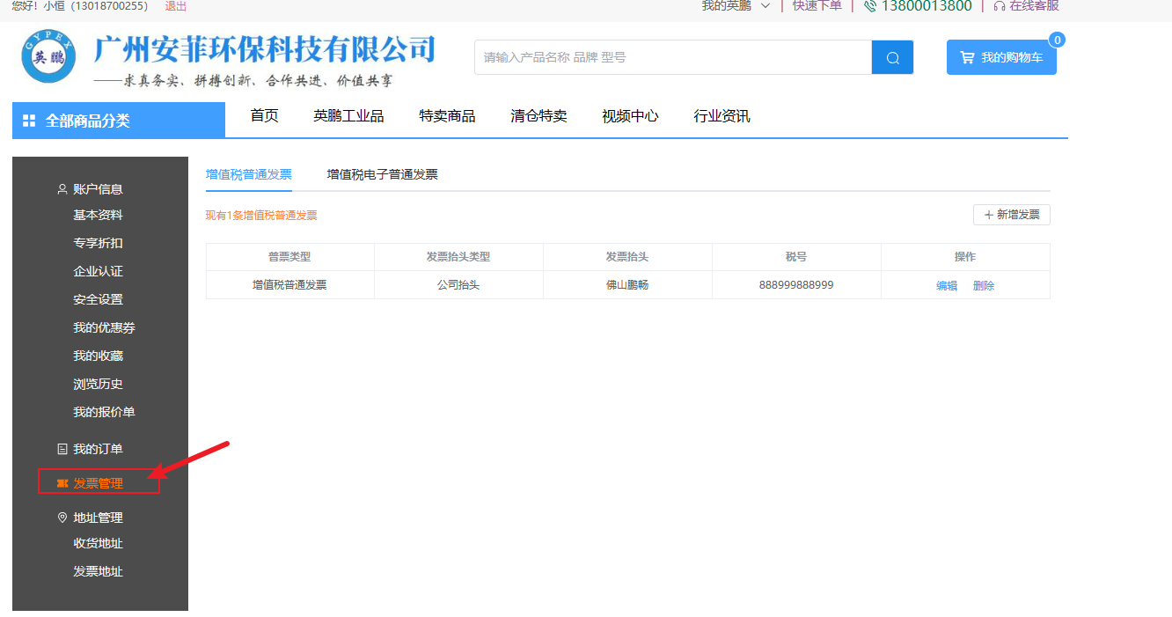Open the 首页 nav item
The width and height of the screenshot is (1172, 617).
coord(264,116)
